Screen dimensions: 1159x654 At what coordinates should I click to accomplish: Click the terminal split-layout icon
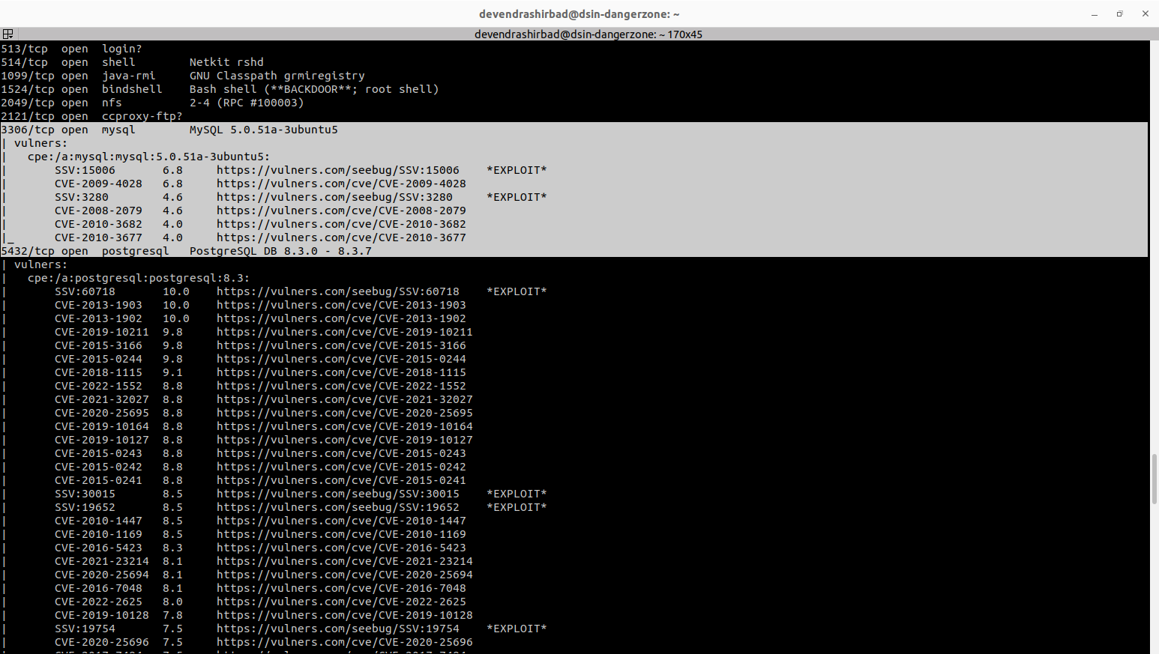point(7,34)
